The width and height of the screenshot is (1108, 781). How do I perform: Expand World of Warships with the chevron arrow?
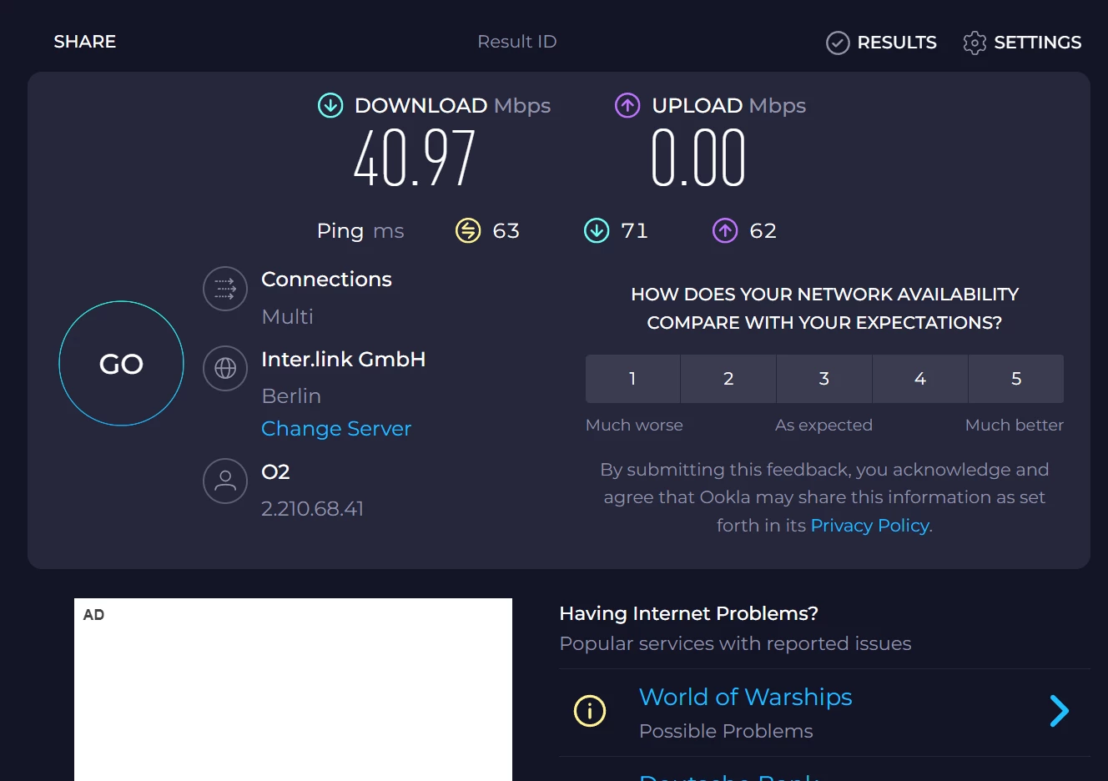tap(1059, 711)
